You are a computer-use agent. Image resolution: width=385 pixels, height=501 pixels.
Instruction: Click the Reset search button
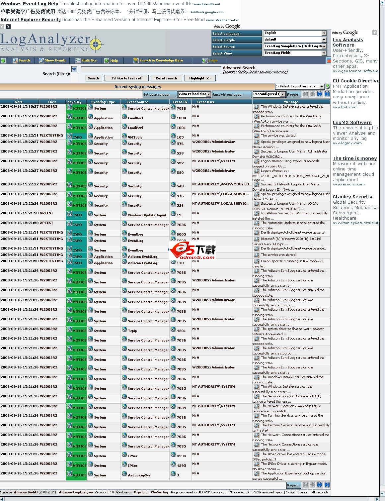pos(166,78)
